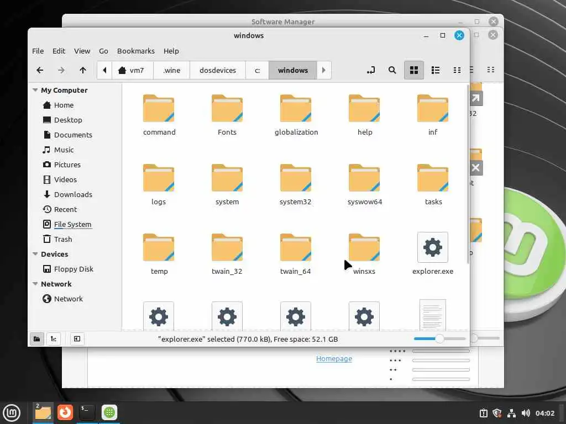This screenshot has height=424, width=566.
Task: Switch to compact view
Action: (457, 70)
